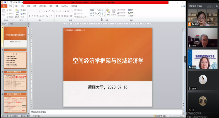This screenshot has width=219, height=118.
Task: Click Shape Outline (形状轮廓) button
Action: point(121,13)
